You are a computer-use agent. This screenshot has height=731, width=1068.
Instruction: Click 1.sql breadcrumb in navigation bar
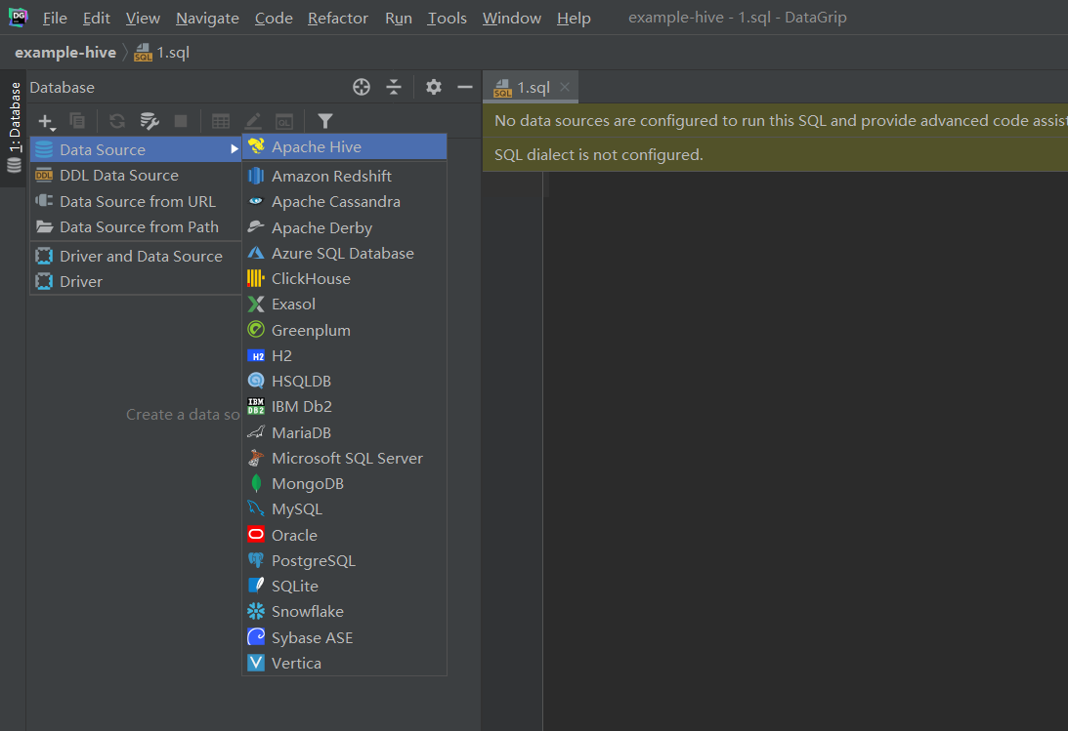pyautogui.click(x=162, y=53)
